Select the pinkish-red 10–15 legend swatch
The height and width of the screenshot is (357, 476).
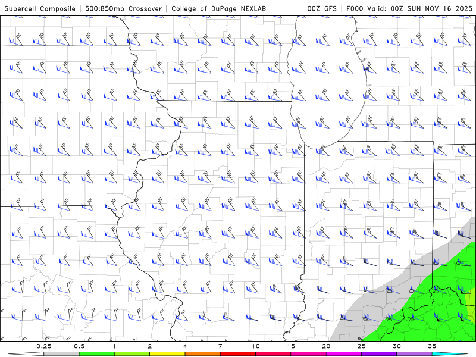(273, 354)
